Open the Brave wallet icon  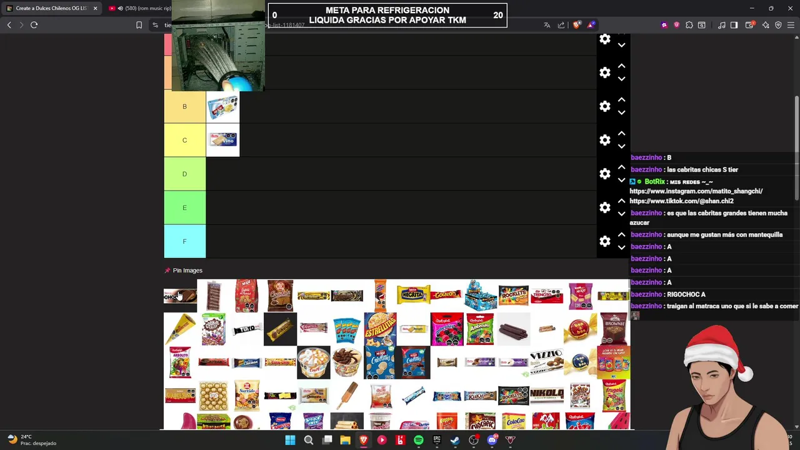click(749, 25)
